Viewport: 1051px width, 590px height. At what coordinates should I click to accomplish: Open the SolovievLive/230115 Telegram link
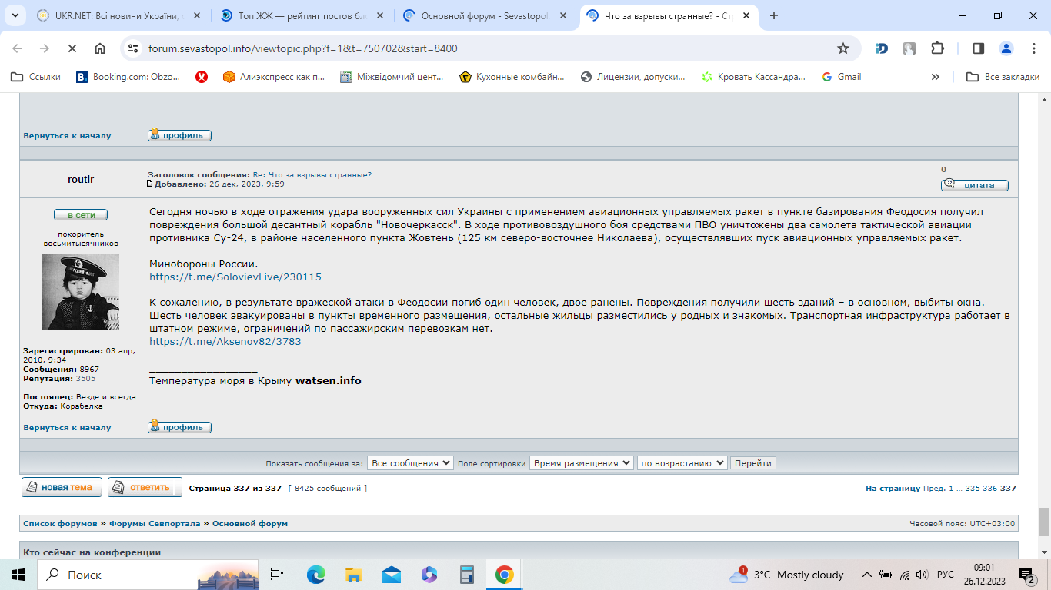coord(235,277)
